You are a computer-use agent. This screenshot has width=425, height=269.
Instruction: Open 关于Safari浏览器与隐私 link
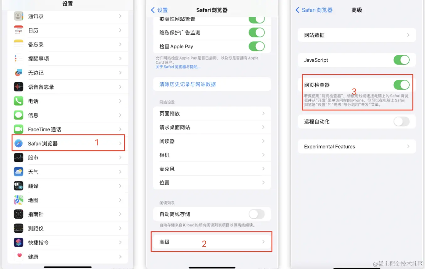[178, 67]
